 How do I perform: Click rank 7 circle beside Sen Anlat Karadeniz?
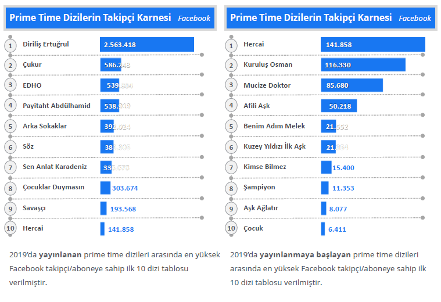pyautogui.click(x=10, y=168)
